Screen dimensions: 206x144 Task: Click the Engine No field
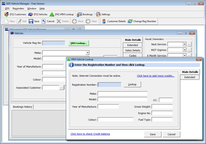click(162, 113)
